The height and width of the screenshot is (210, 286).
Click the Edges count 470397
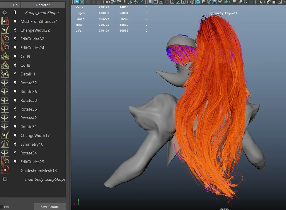(104, 13)
